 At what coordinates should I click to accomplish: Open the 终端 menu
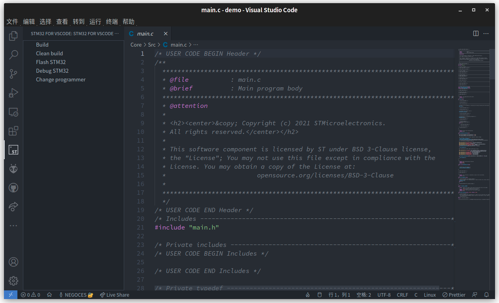tap(112, 22)
